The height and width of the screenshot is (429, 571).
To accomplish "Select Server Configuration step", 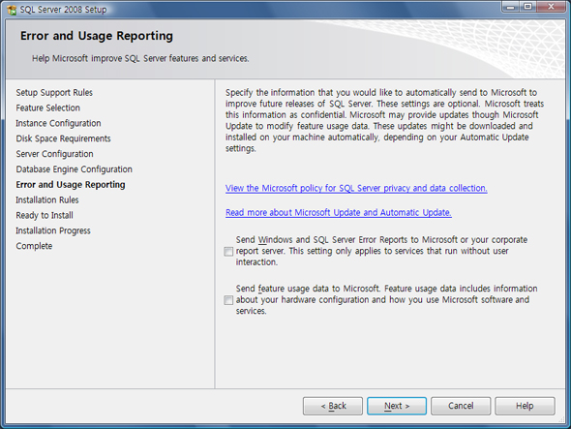I will click(x=54, y=154).
